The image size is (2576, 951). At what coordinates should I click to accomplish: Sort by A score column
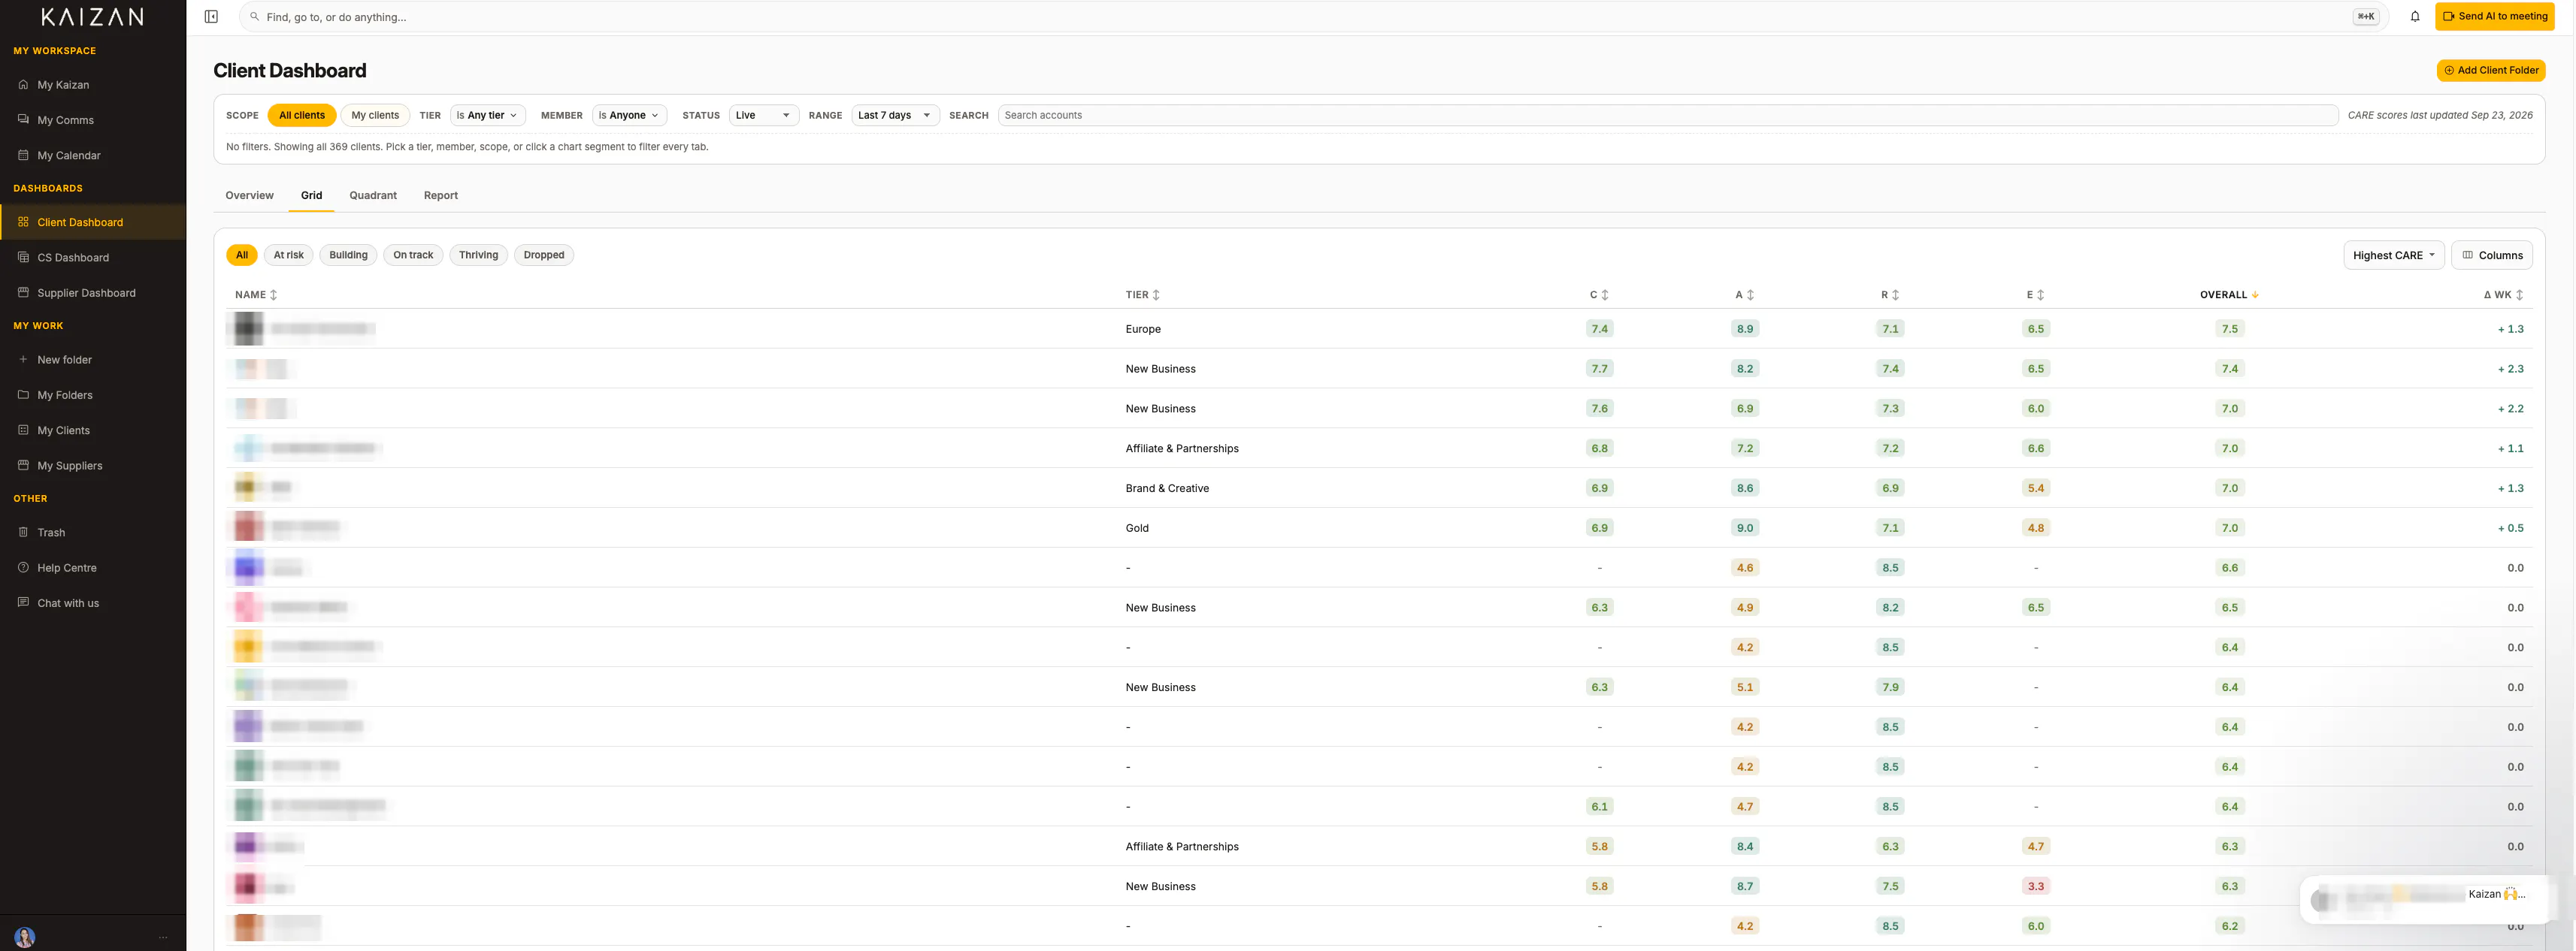tap(1744, 294)
